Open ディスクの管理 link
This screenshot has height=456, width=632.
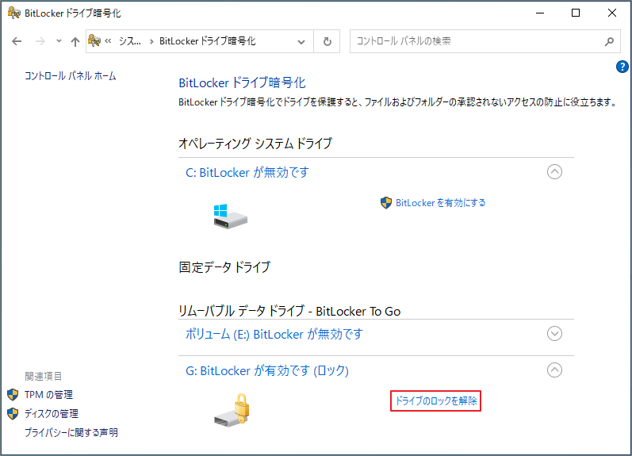[x=52, y=414]
